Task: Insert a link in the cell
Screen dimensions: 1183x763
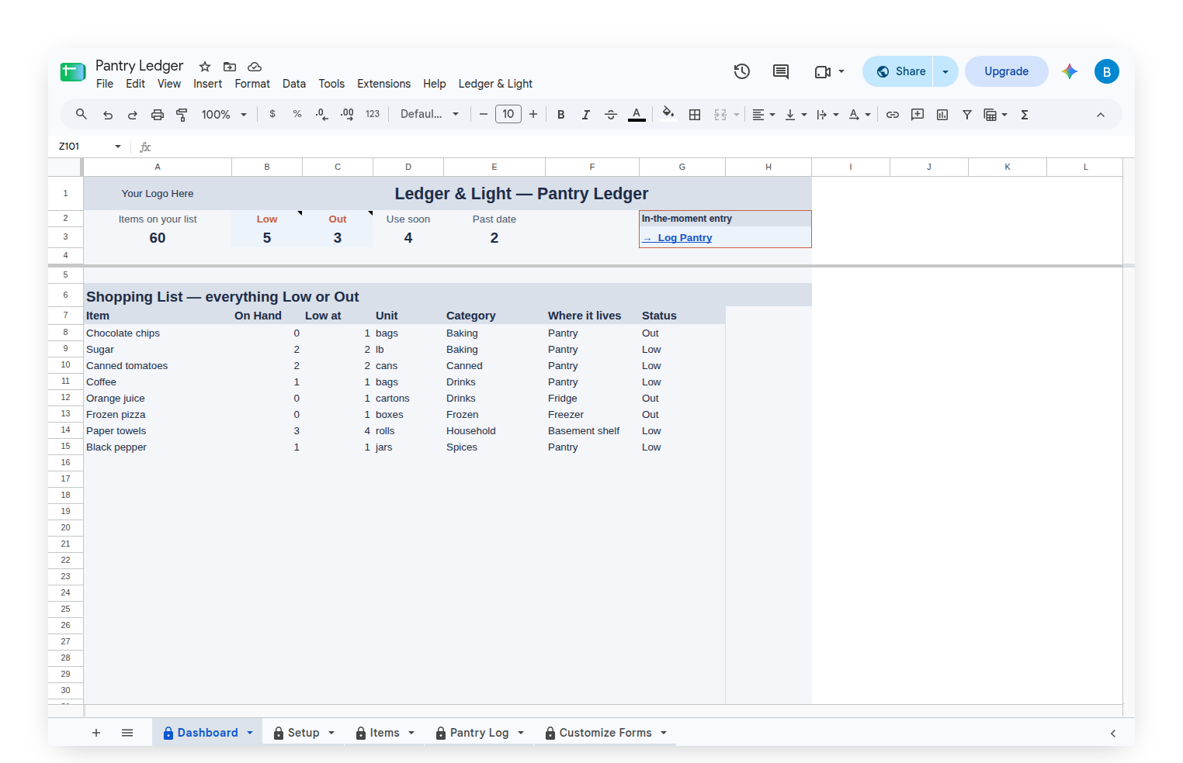Action: (x=893, y=115)
